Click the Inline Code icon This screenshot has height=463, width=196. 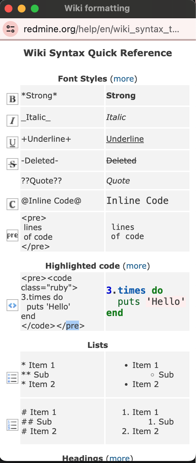click(12, 204)
